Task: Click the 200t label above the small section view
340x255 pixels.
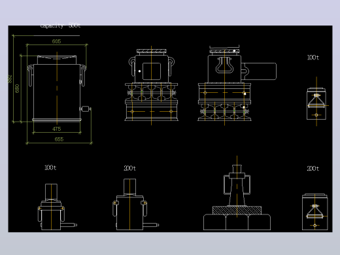Action: [313, 169]
